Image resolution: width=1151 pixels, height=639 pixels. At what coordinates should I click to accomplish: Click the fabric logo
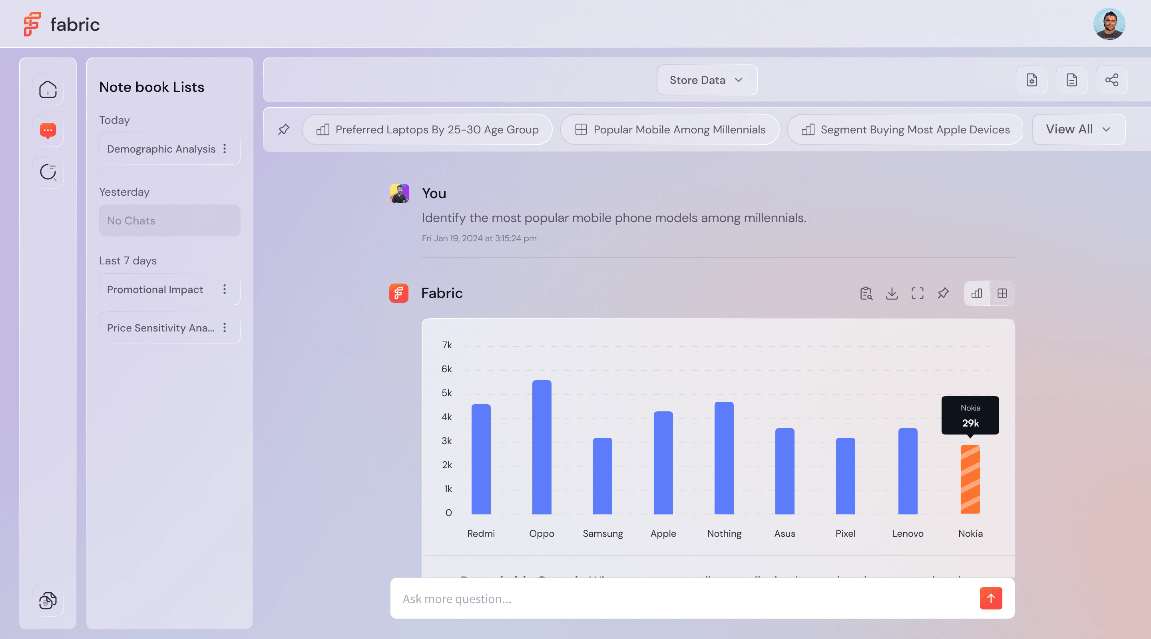62,24
